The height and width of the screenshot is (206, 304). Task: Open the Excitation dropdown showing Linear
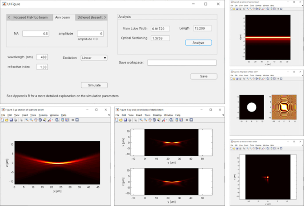click(94, 58)
